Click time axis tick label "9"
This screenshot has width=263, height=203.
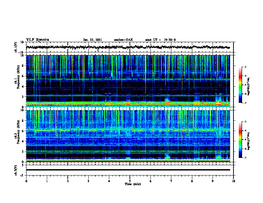pos(213,181)
